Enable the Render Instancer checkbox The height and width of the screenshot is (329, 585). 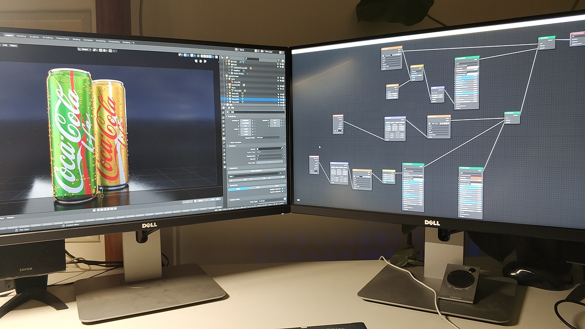pyautogui.click(x=283, y=192)
